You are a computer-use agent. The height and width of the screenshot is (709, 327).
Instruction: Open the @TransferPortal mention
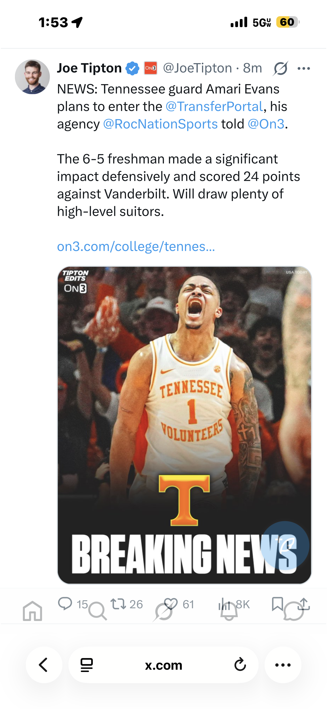[x=214, y=107]
